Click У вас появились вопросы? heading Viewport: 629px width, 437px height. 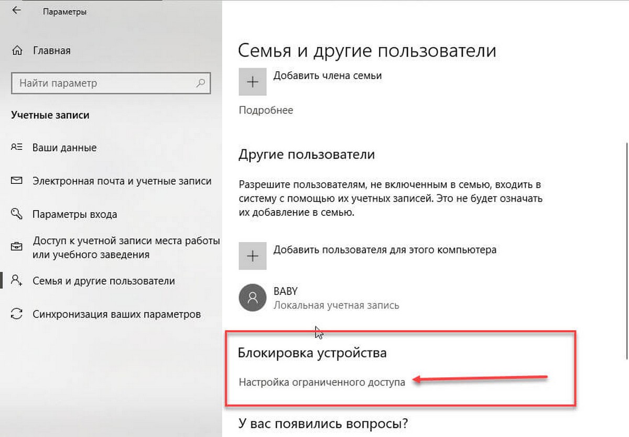[323, 422]
